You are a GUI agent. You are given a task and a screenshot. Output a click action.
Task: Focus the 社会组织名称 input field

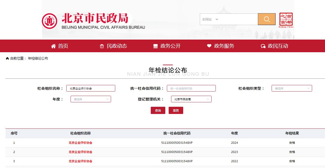tap(91, 88)
